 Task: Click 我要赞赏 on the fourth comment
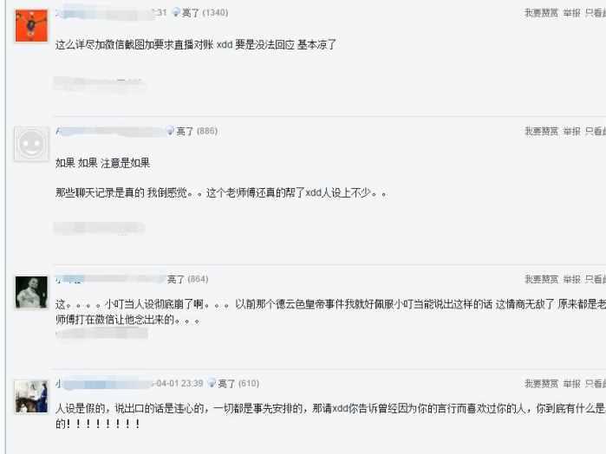pyautogui.click(x=541, y=384)
